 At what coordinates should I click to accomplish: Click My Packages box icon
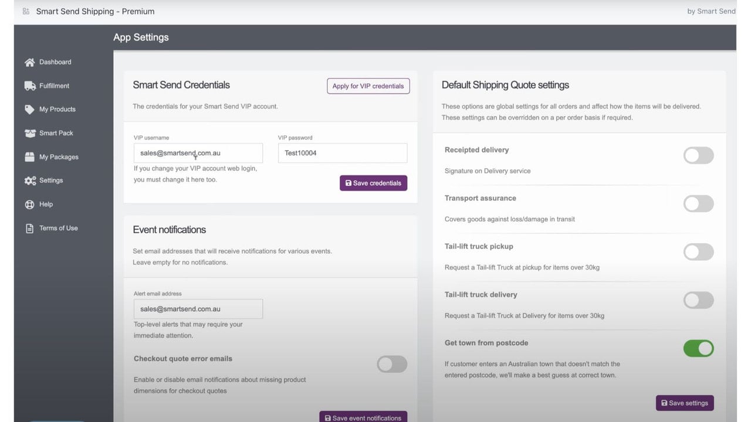30,157
